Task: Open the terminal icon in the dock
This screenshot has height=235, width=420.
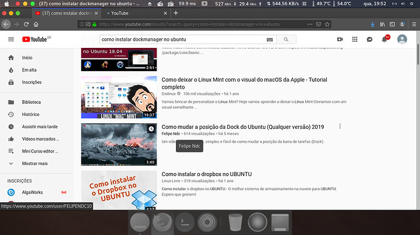Action: pyautogui.click(x=184, y=222)
